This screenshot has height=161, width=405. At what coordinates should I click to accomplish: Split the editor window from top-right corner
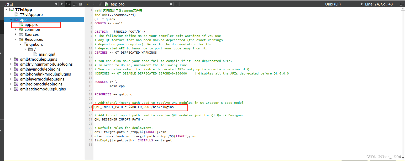[x=402, y=4]
